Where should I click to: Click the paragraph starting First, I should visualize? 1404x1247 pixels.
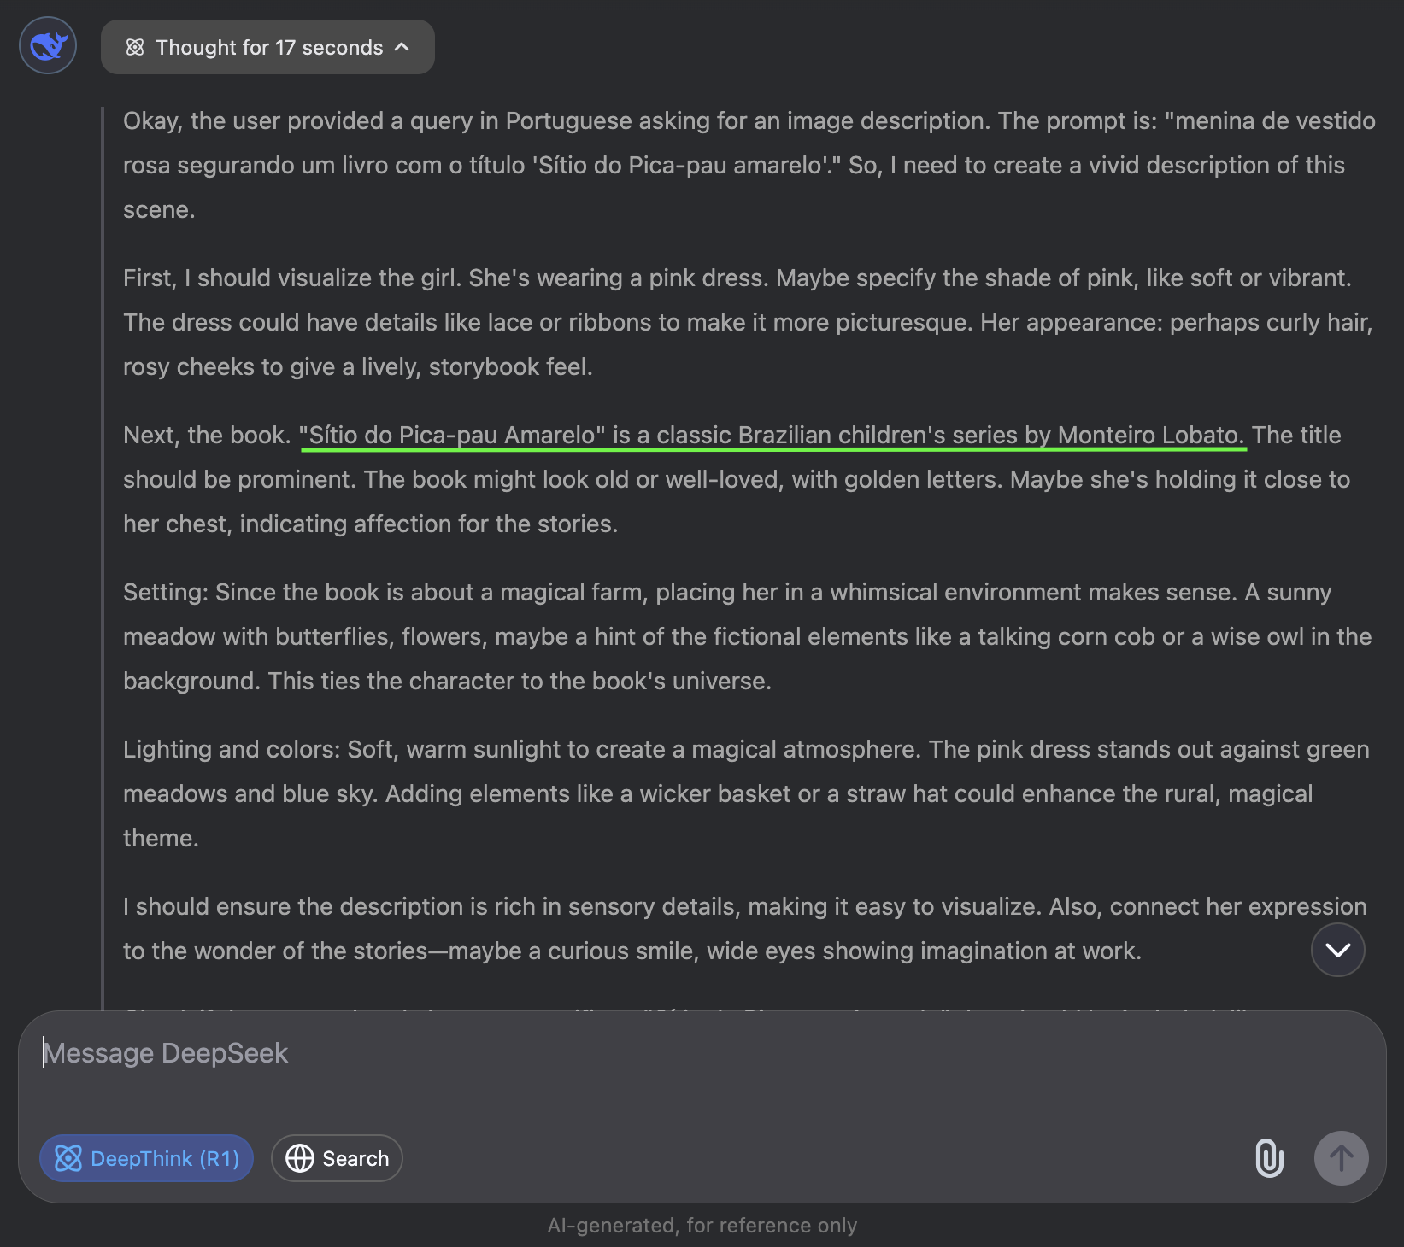[x=749, y=322]
